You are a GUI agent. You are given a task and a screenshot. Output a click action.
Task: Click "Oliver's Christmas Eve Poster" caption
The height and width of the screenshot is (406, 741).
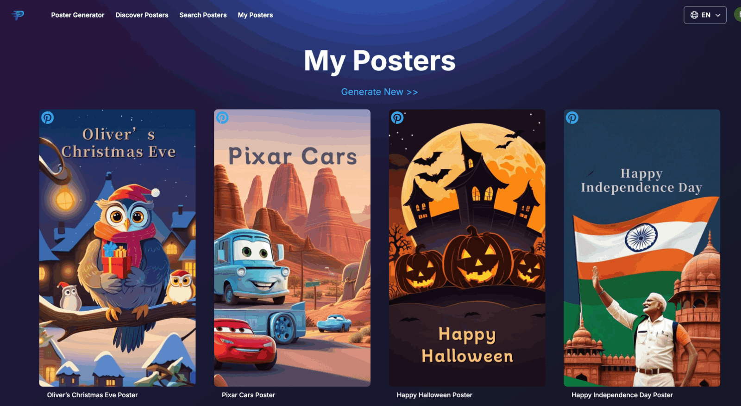point(92,395)
